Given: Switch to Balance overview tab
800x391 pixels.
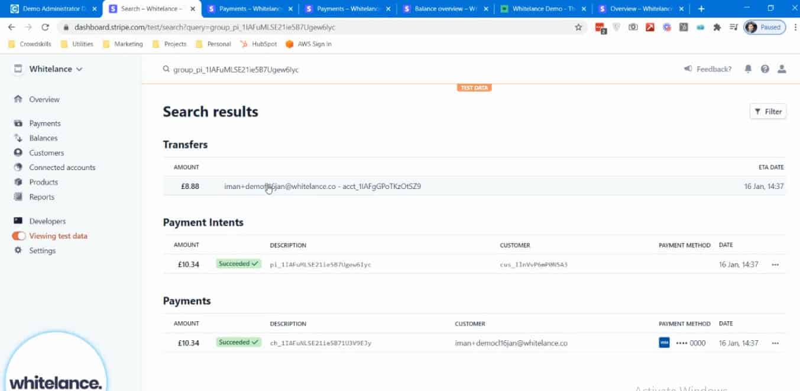Looking at the screenshot, I should click(446, 9).
